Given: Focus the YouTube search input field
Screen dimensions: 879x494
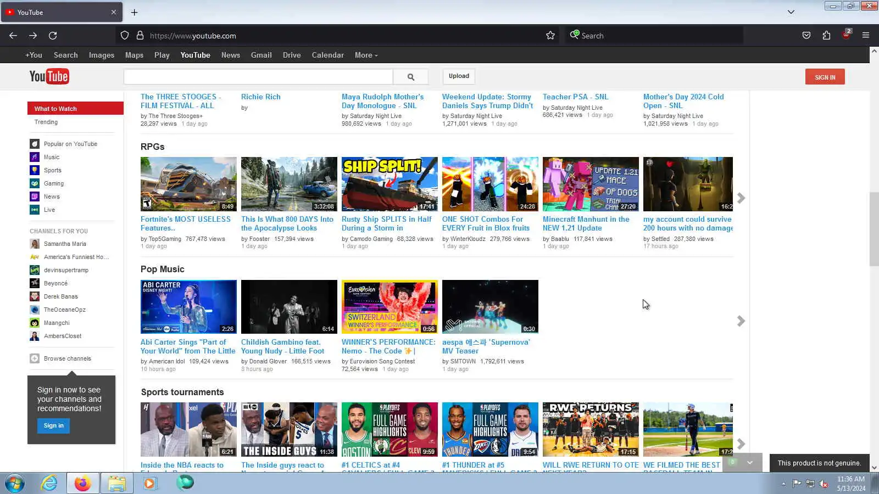Looking at the screenshot, I should tap(258, 77).
